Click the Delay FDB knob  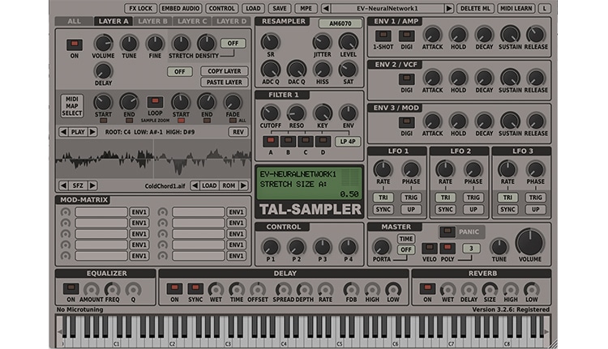click(351, 290)
